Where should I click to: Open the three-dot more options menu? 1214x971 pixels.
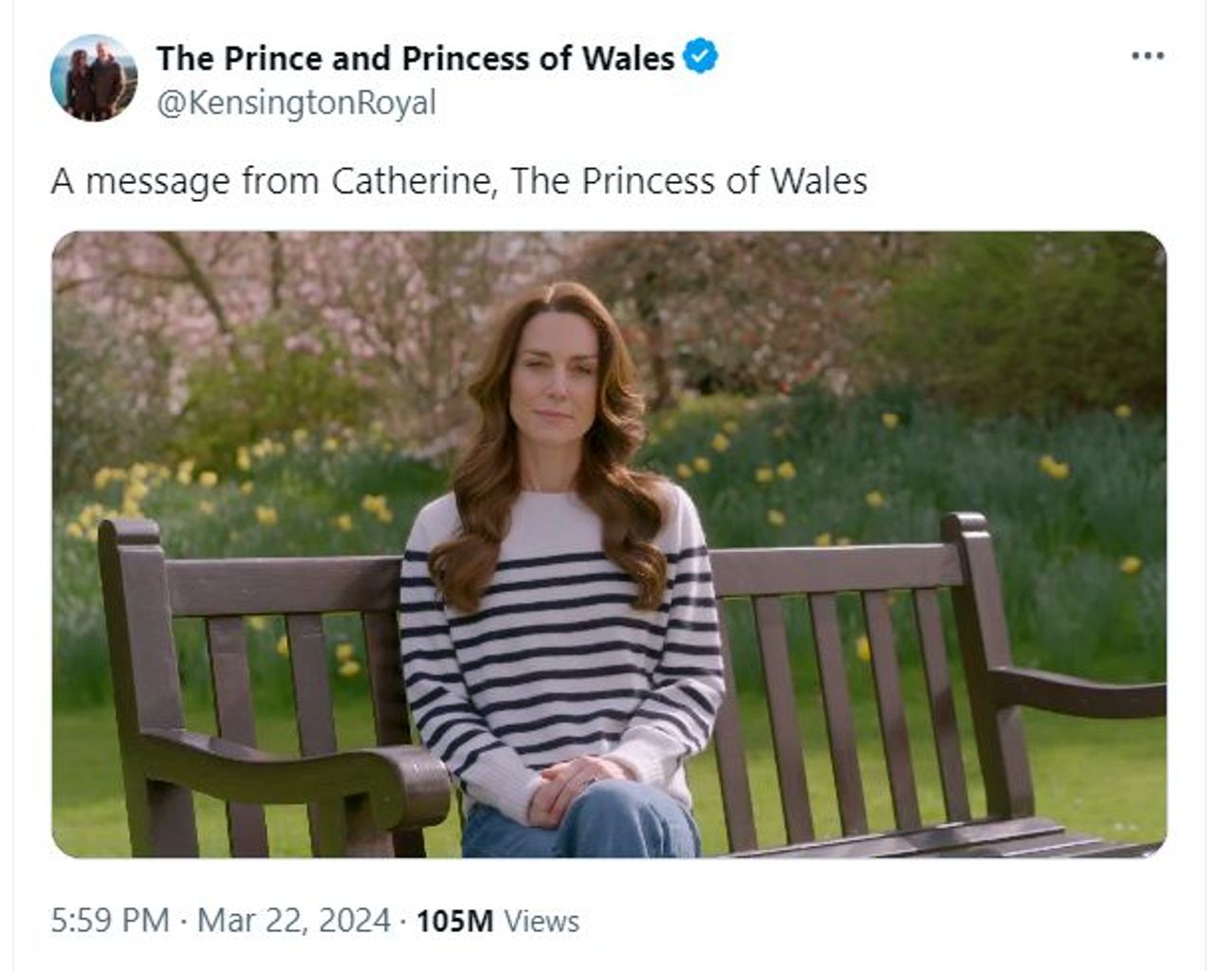[x=1148, y=56]
